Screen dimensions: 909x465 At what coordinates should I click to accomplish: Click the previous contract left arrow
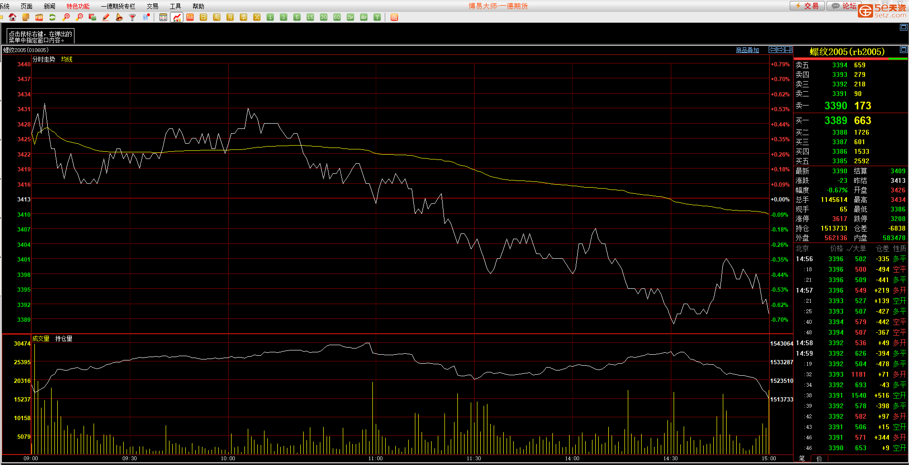[x=772, y=50]
